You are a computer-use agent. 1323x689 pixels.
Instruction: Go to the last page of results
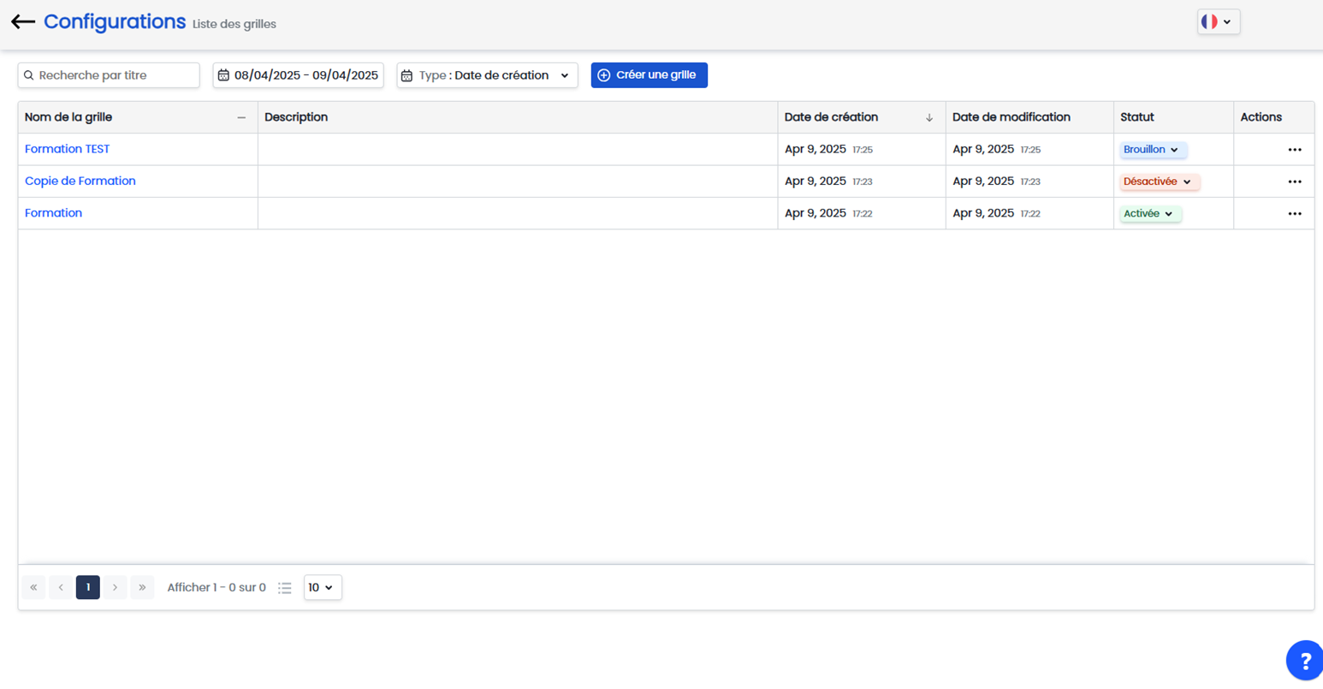point(142,587)
